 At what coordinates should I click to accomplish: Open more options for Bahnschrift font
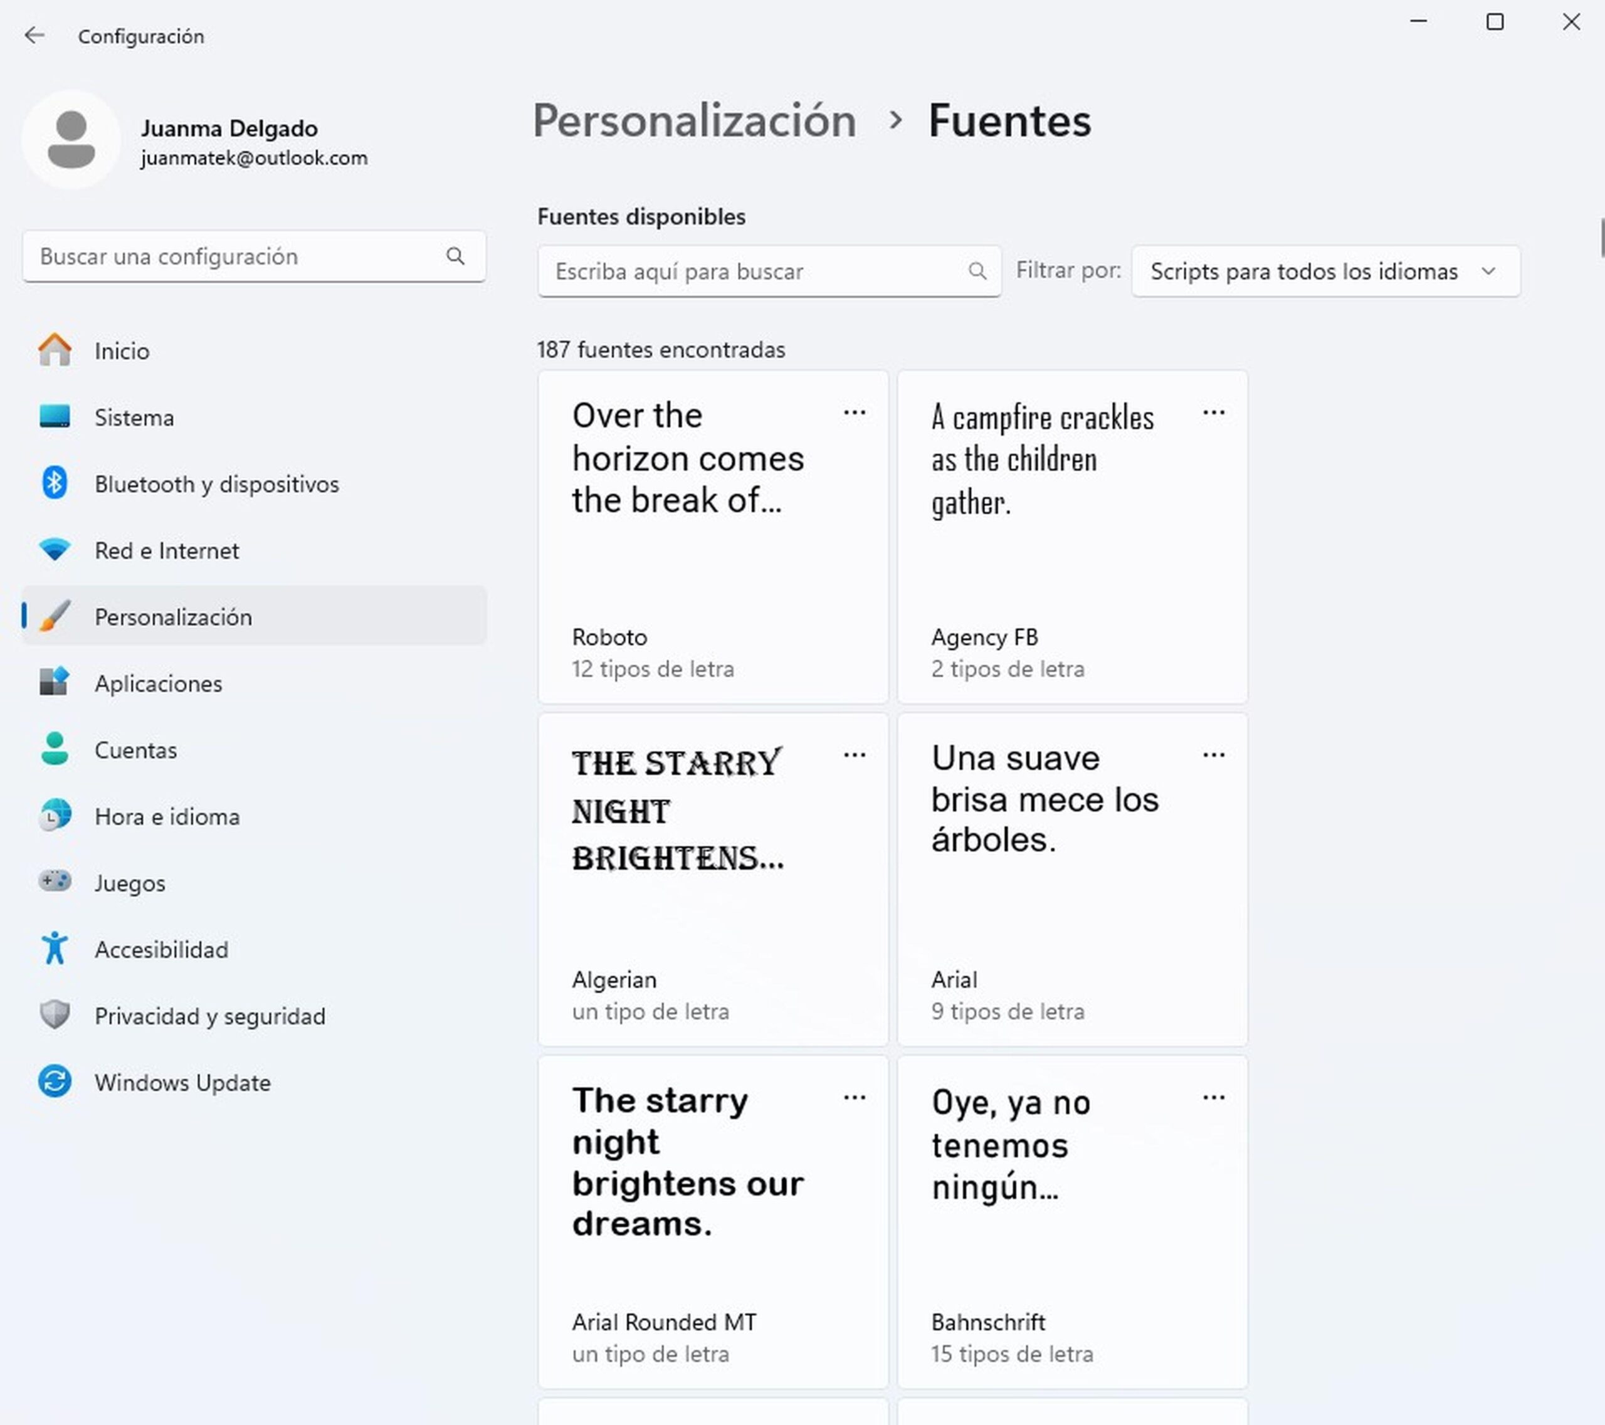tap(1214, 1098)
